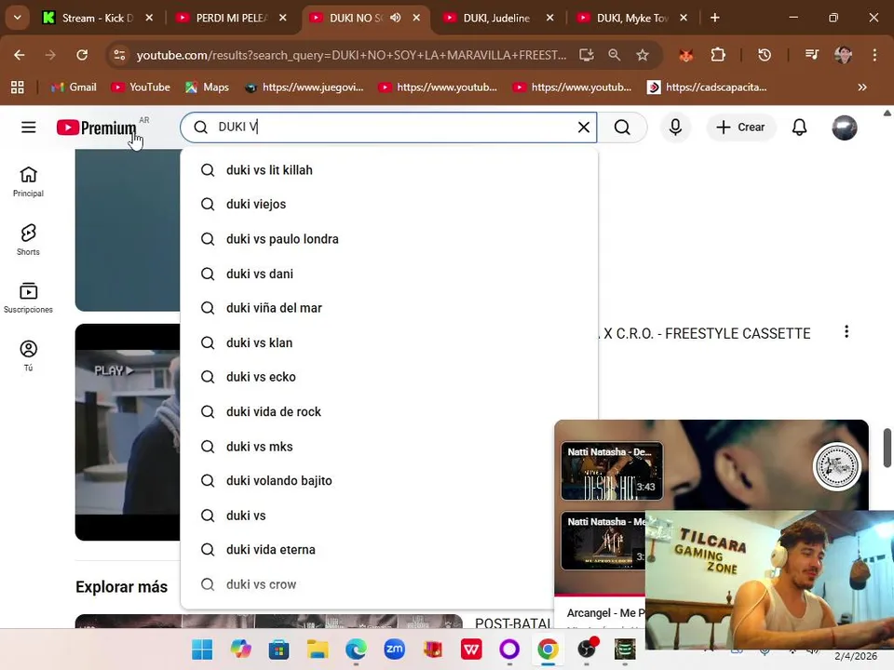
Task: Bookmark this page with star icon
Action: tap(643, 55)
